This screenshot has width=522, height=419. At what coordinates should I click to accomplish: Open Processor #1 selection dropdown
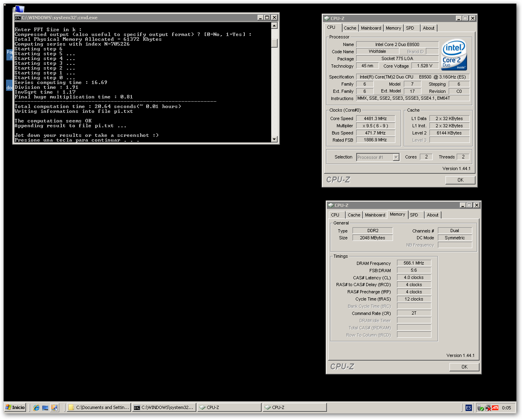(x=378, y=157)
